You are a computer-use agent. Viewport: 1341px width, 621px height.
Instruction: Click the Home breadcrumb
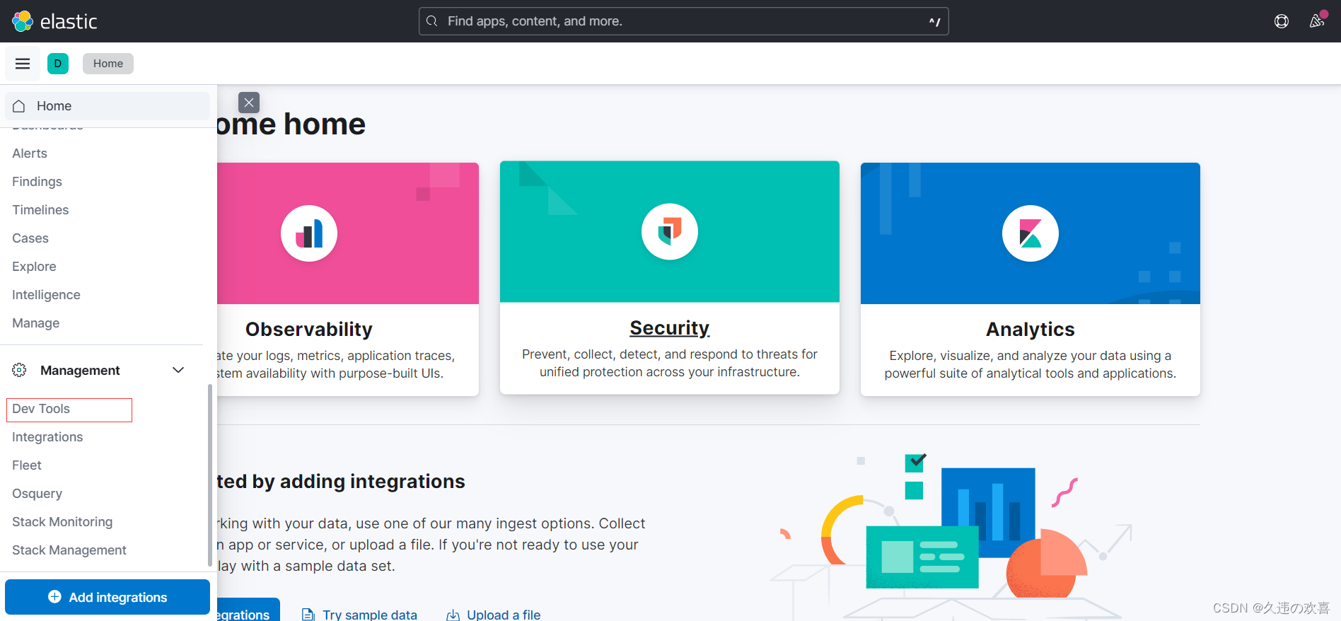point(108,64)
